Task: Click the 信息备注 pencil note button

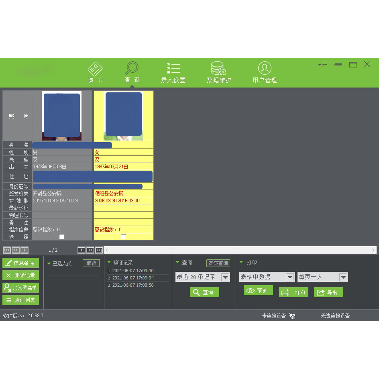Action: click(x=21, y=263)
